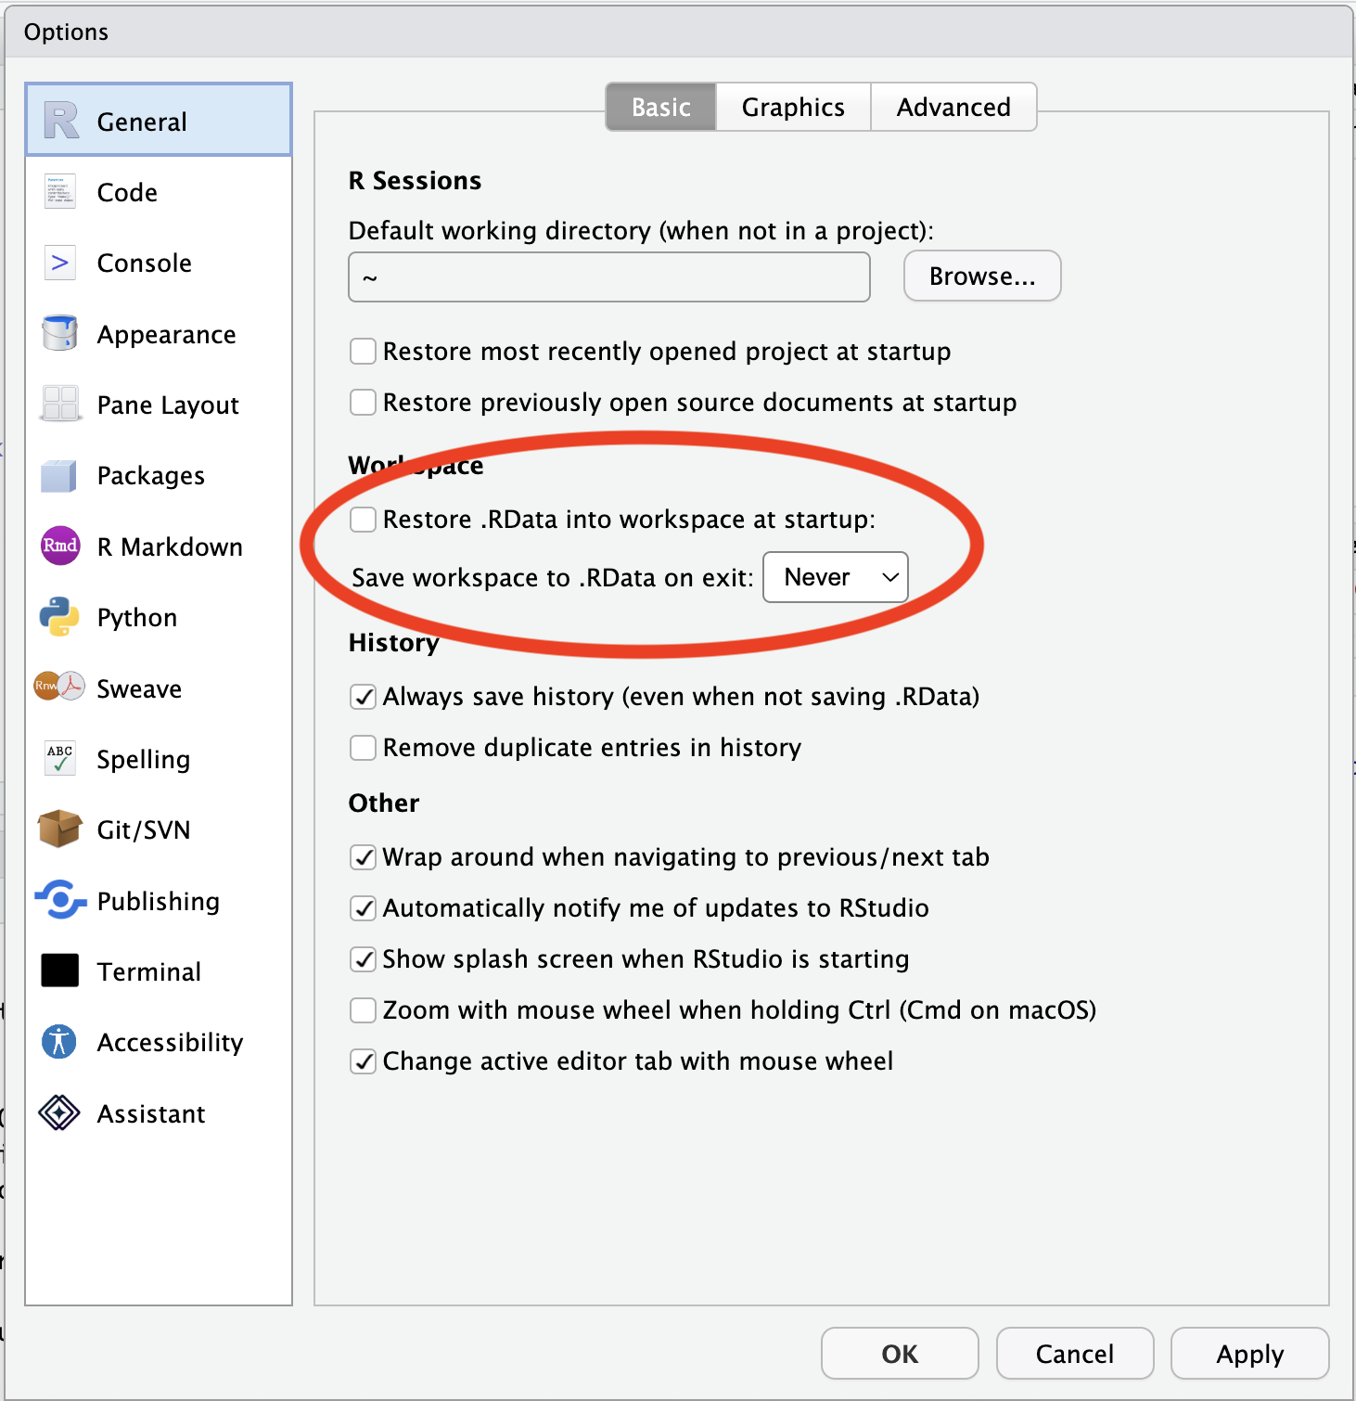Confirm settings with the OK button
The width and height of the screenshot is (1356, 1401).
coord(900,1354)
